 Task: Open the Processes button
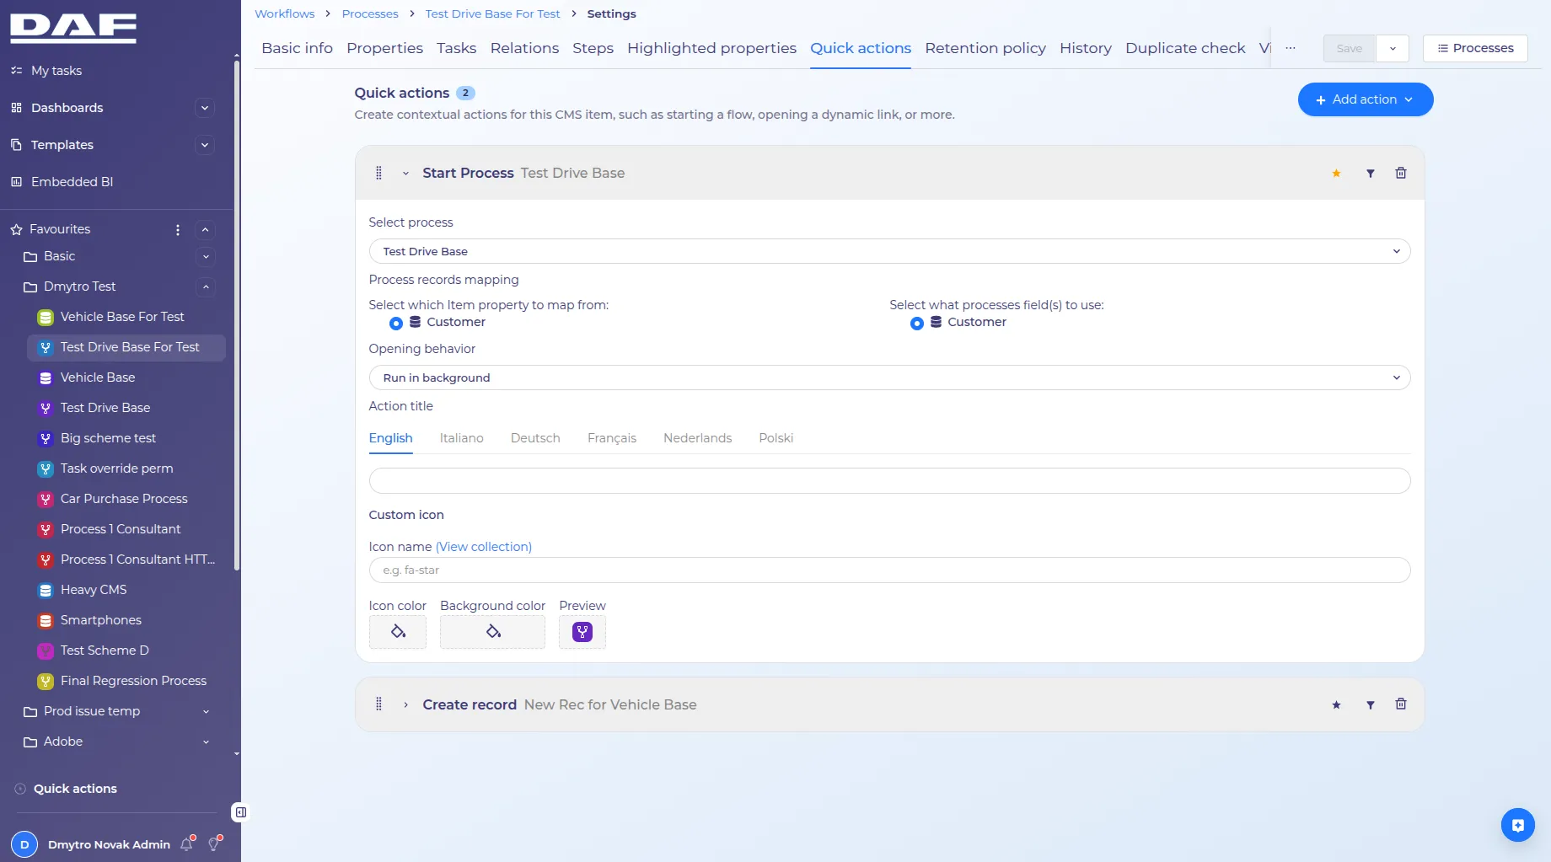click(1475, 48)
